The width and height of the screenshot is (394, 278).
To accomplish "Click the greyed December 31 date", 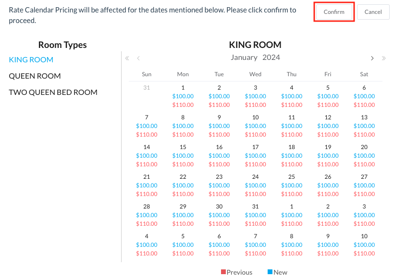I will coord(147,88).
